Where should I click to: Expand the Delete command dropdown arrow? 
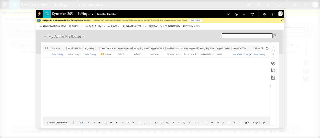point(82,26)
